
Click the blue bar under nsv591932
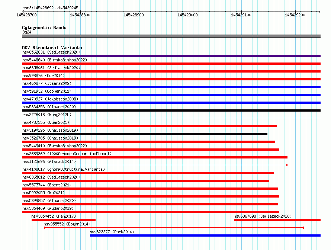pyautogui.click(x=171, y=95)
